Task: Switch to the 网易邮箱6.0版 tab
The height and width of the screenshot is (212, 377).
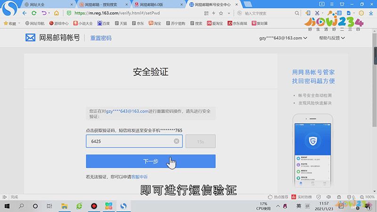Action: [x=159, y=4]
